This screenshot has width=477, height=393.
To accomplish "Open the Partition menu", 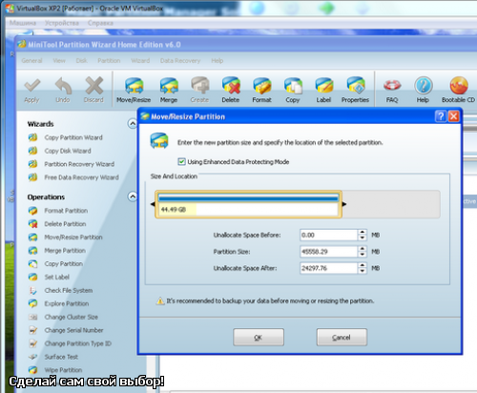I will pos(109,60).
